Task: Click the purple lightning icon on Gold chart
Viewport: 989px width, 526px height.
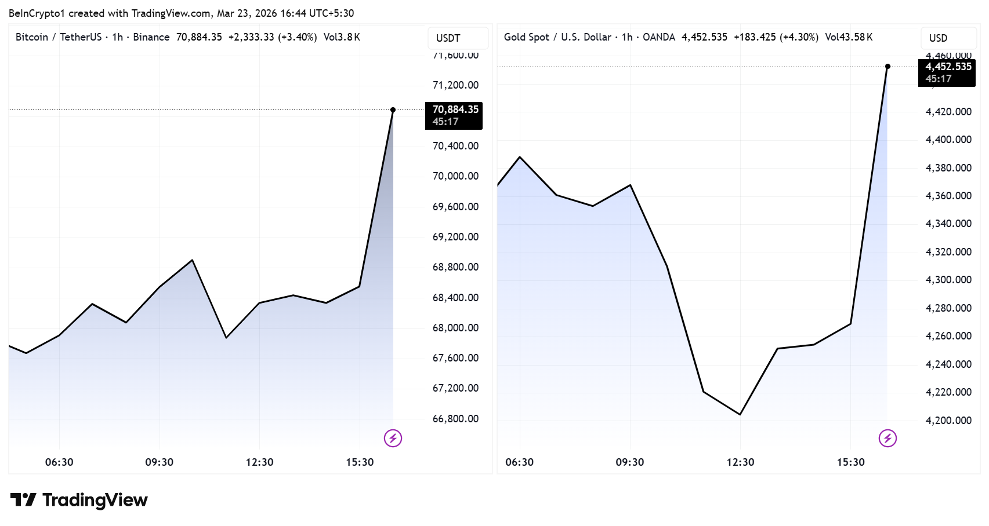Action: point(887,438)
